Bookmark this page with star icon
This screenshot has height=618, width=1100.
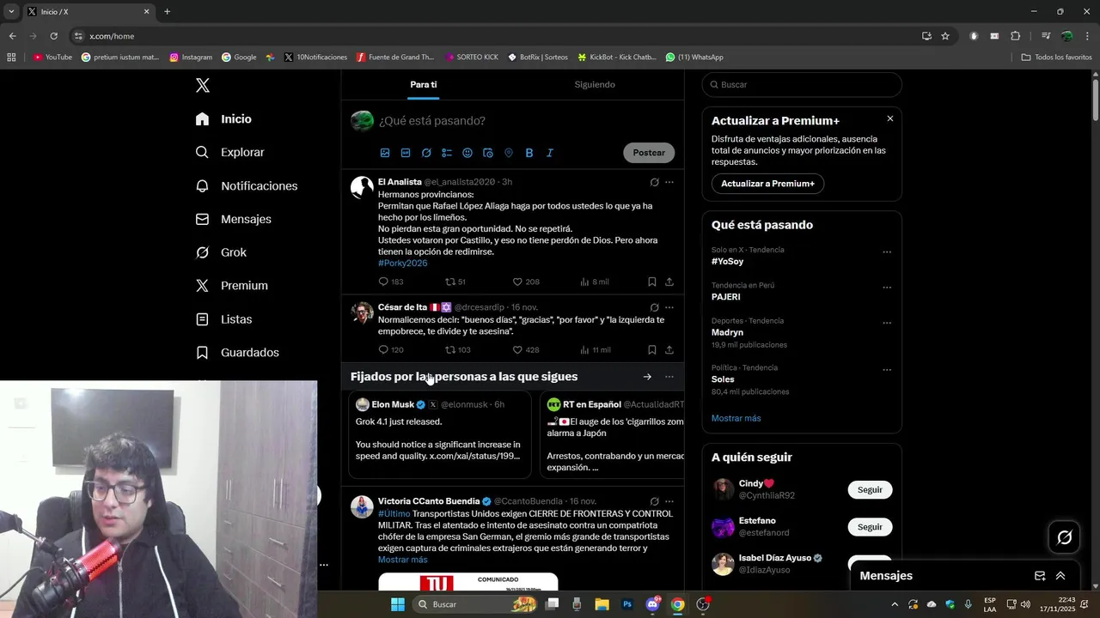pos(945,36)
